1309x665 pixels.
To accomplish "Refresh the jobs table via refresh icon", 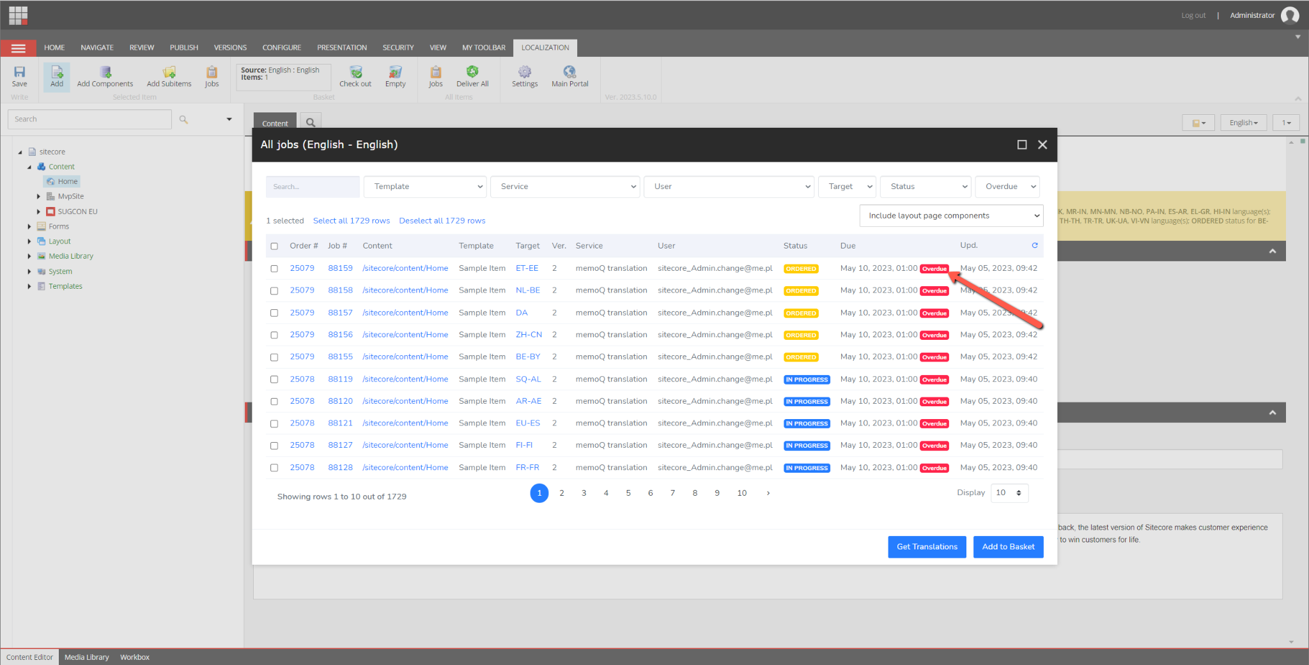I will point(1034,245).
